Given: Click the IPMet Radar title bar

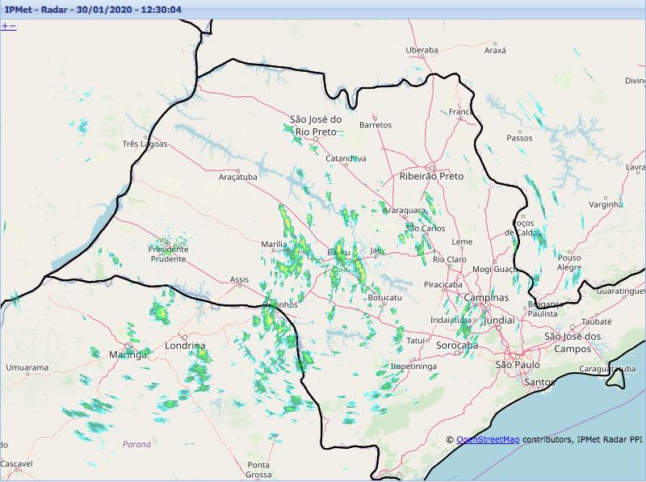Looking at the screenshot, I should (x=323, y=10).
